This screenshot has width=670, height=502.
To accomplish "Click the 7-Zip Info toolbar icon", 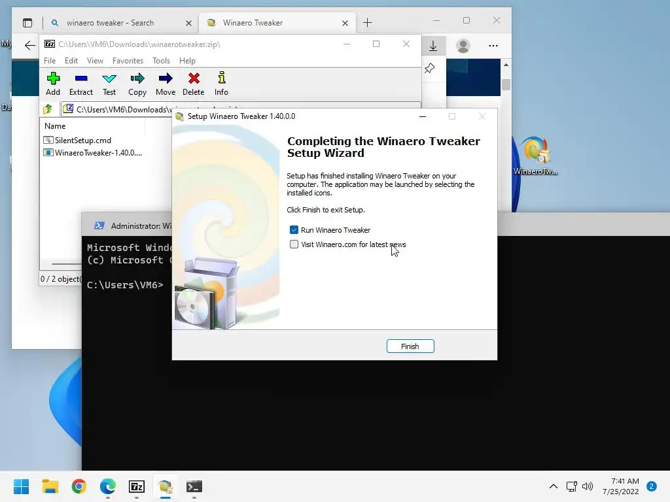I will coord(221,84).
